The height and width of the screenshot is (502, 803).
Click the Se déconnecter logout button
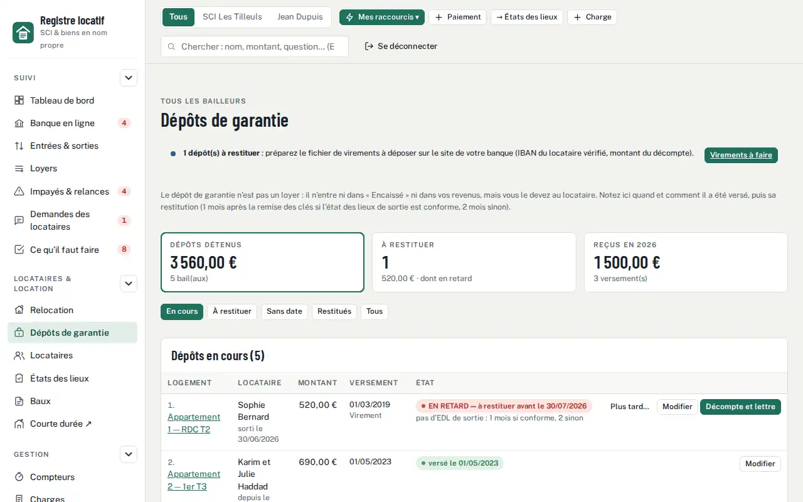[x=401, y=46]
